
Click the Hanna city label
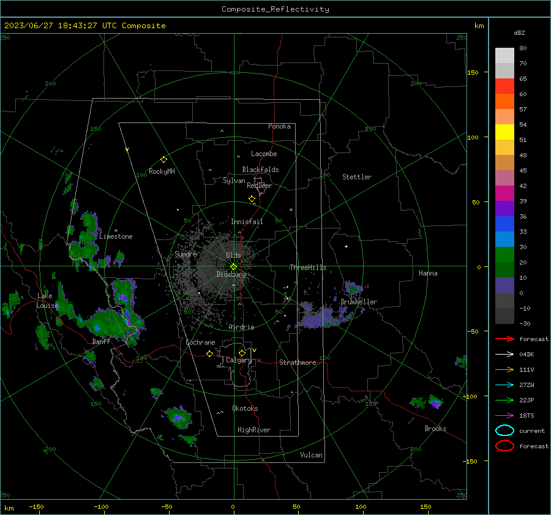pos(428,273)
